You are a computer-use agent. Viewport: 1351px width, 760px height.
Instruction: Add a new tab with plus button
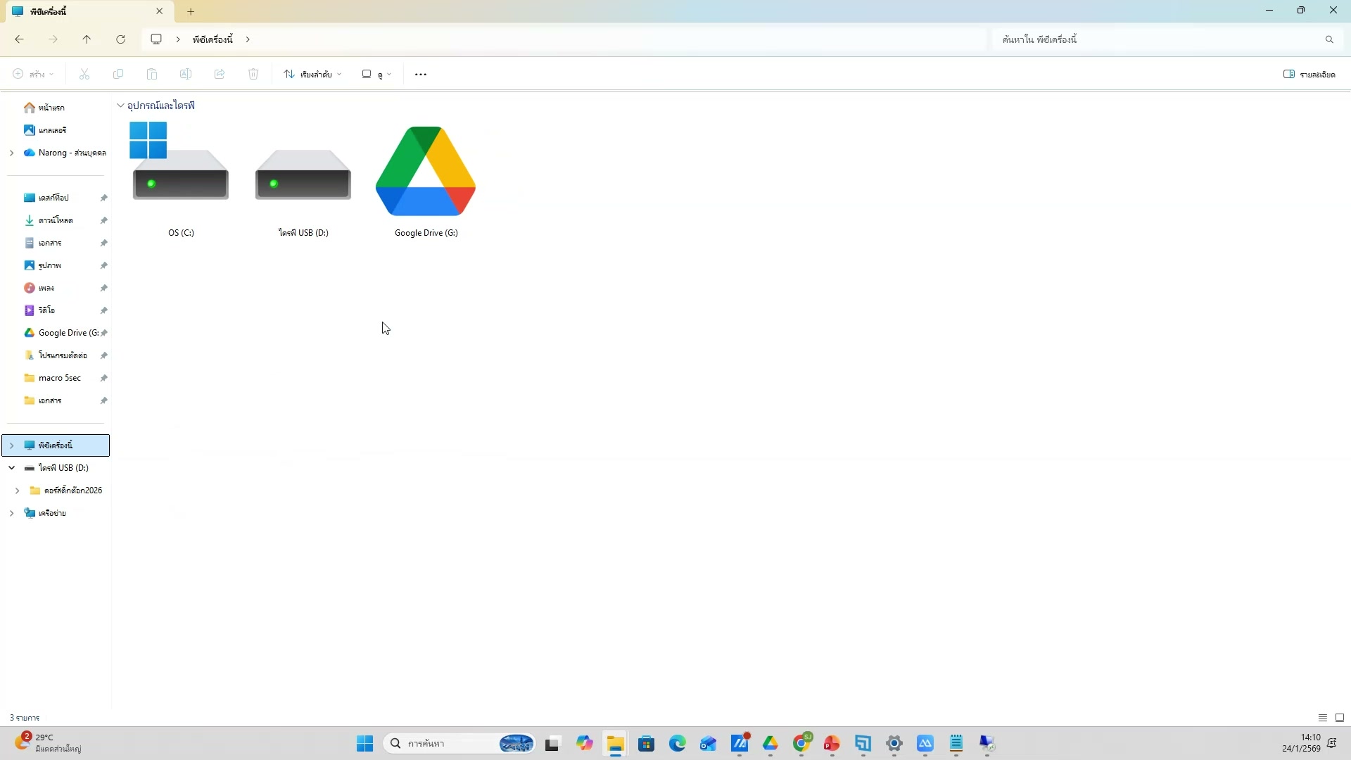(x=191, y=11)
